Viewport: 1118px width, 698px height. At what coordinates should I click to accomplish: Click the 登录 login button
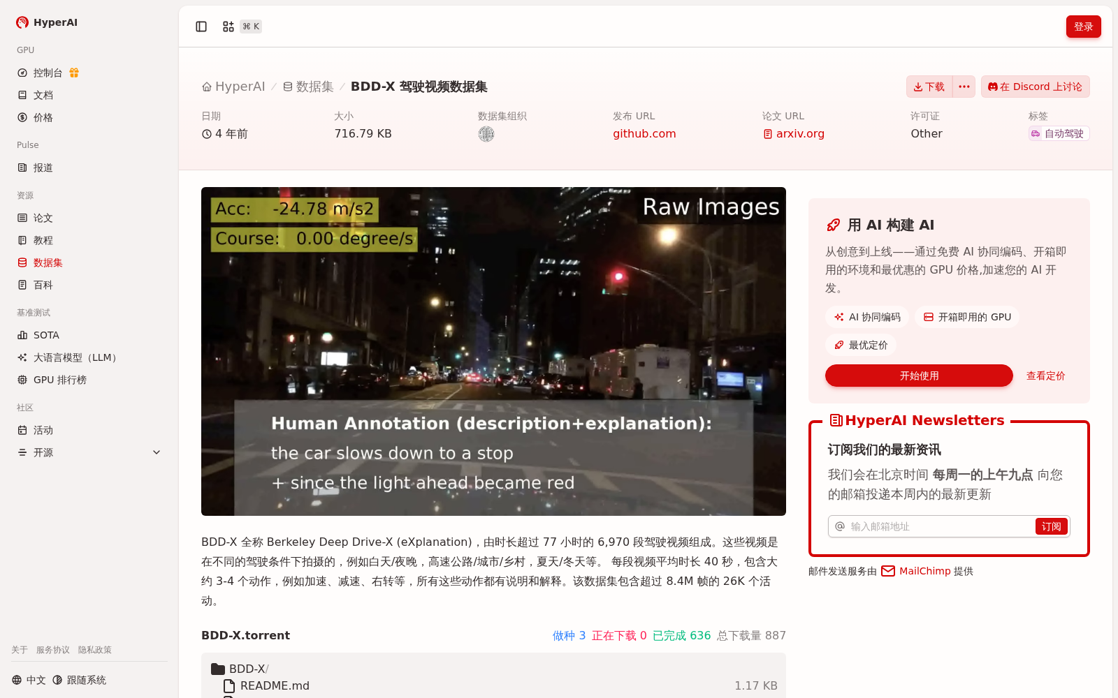click(x=1083, y=27)
